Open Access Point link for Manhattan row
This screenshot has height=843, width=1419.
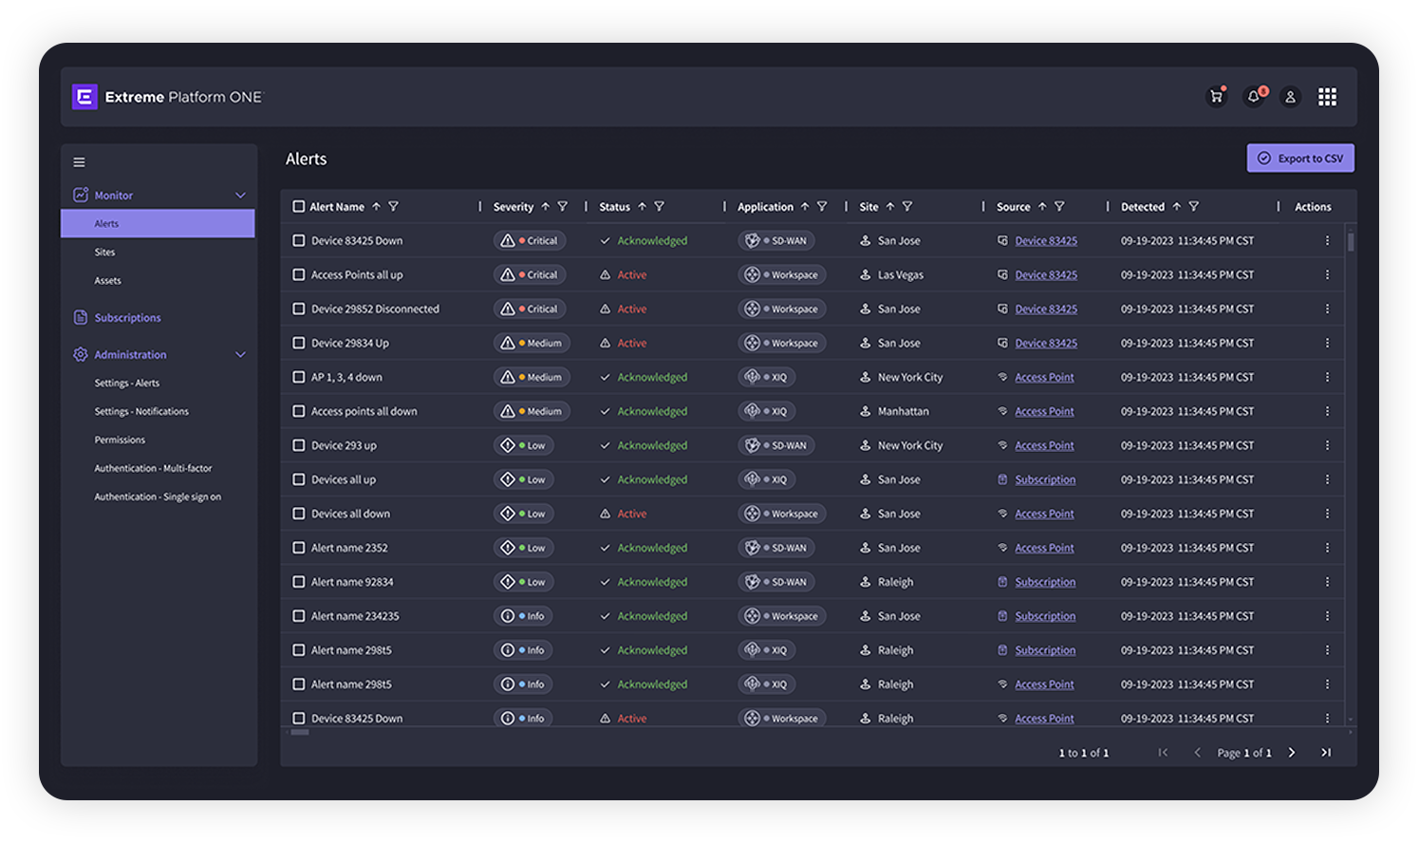(x=1044, y=412)
